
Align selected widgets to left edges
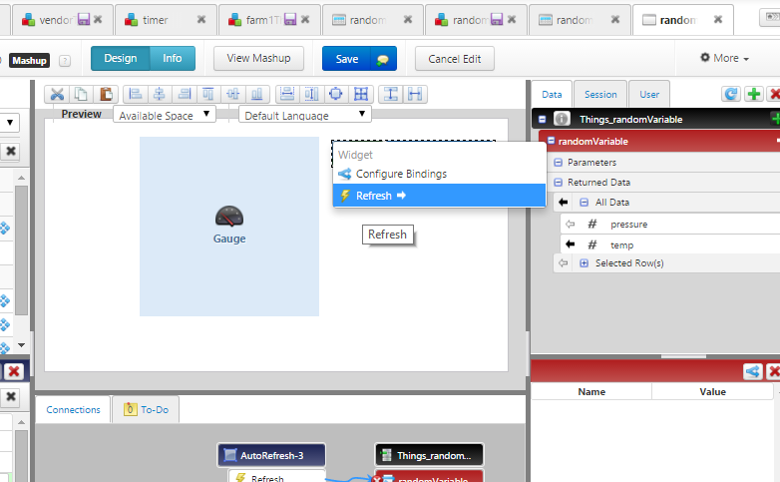tap(136, 94)
